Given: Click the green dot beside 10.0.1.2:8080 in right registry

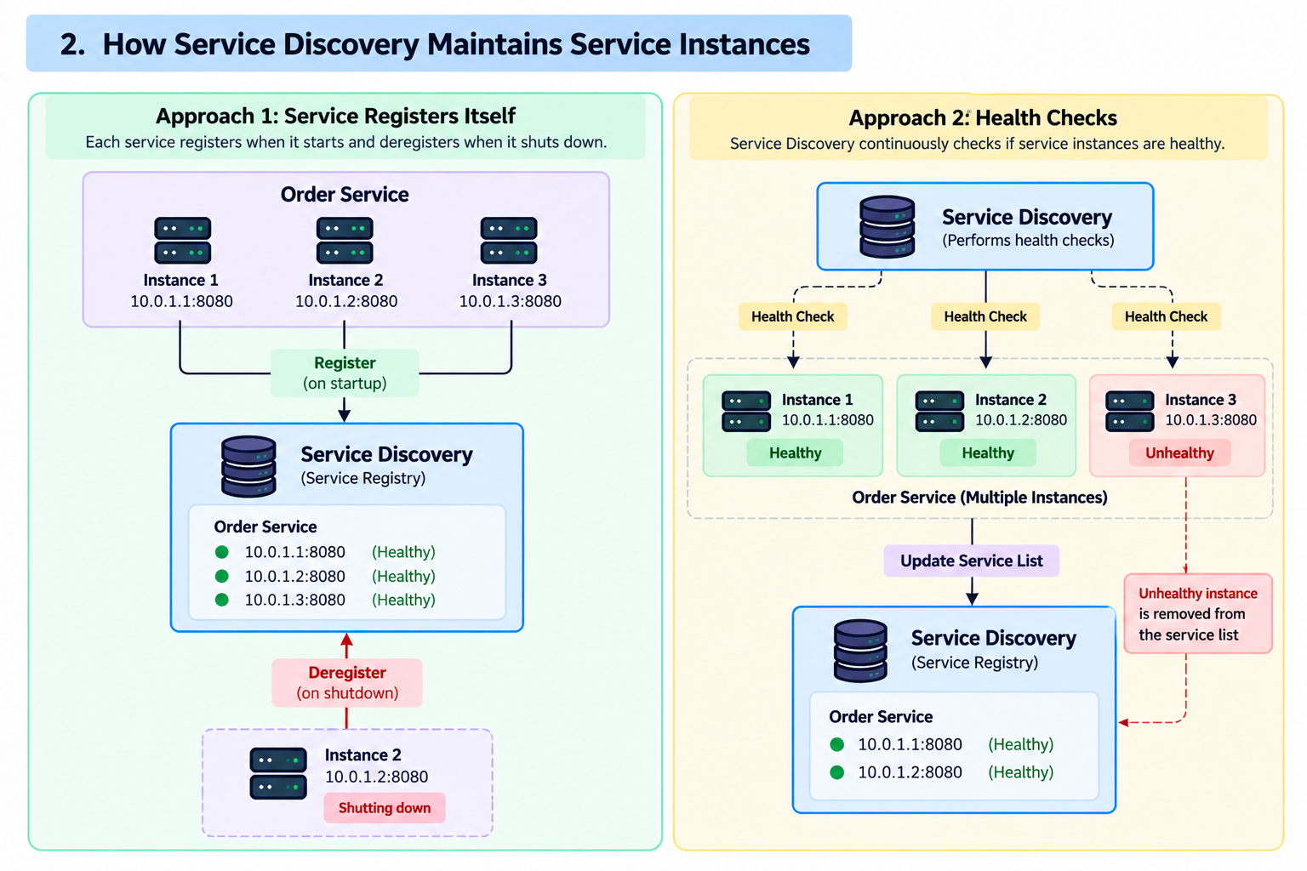Looking at the screenshot, I should (837, 772).
